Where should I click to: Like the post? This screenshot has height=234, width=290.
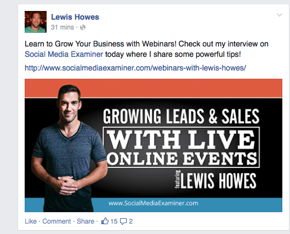pyautogui.click(x=31, y=221)
